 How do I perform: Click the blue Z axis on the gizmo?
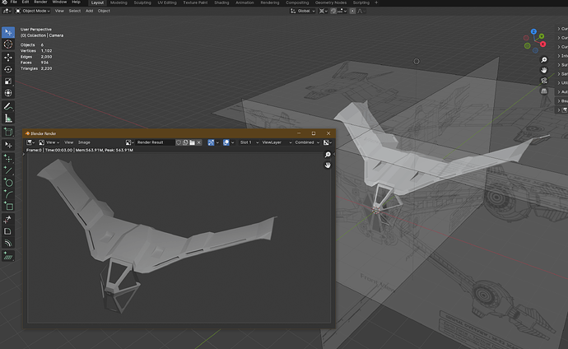tap(533, 31)
